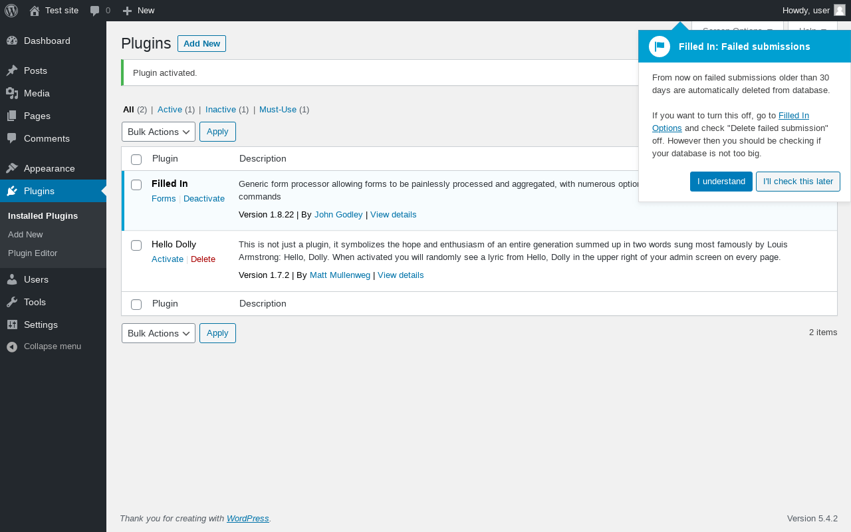
Task: Click the Posts pushpin icon
Action: (12, 70)
